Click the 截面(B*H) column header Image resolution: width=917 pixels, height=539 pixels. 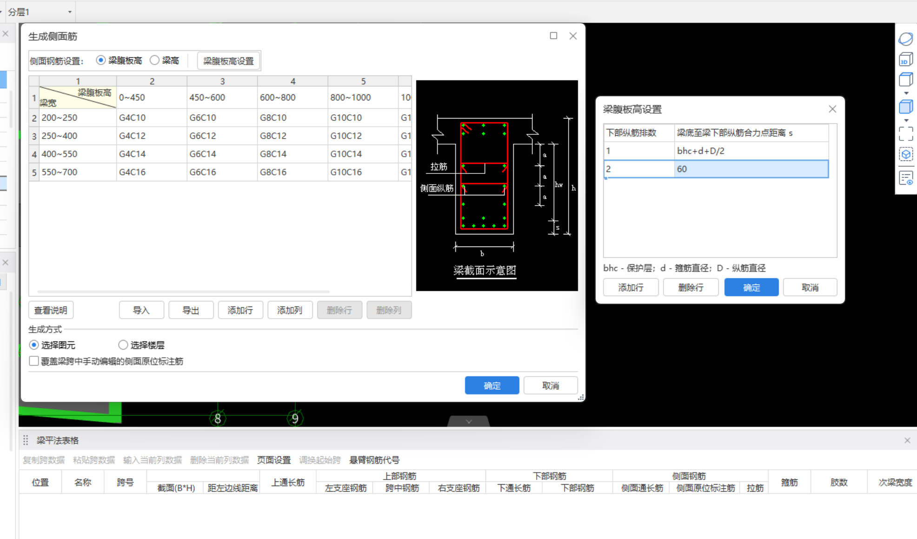[176, 488]
